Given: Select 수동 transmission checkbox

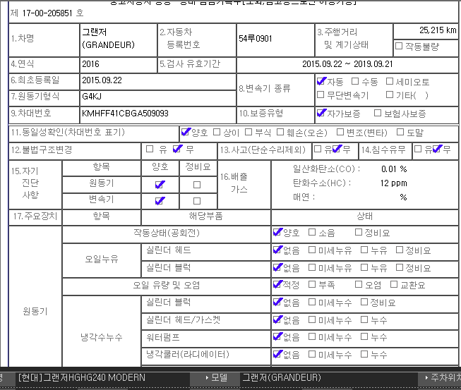Looking at the screenshot, I should point(355,82).
